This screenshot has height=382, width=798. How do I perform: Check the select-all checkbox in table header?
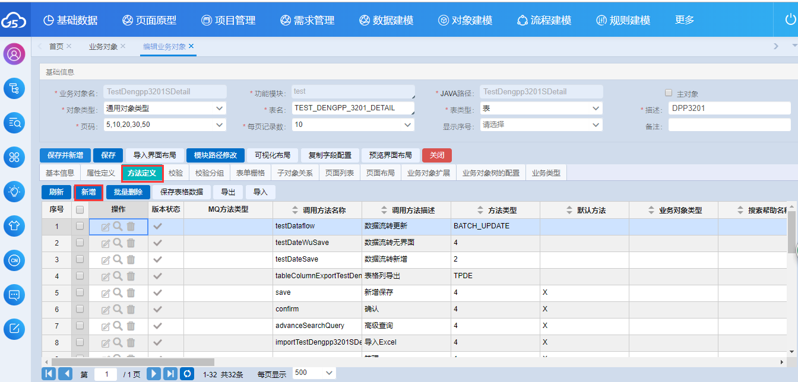point(80,210)
